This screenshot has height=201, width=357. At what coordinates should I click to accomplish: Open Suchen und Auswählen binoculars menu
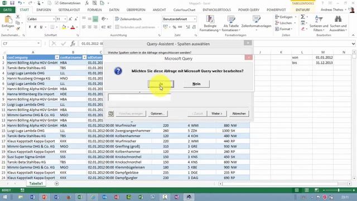coord(338,23)
